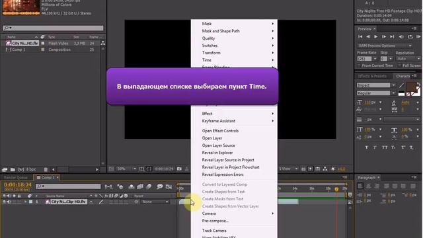Toggle pixel aspect ratio correction in viewer

click(303, 169)
